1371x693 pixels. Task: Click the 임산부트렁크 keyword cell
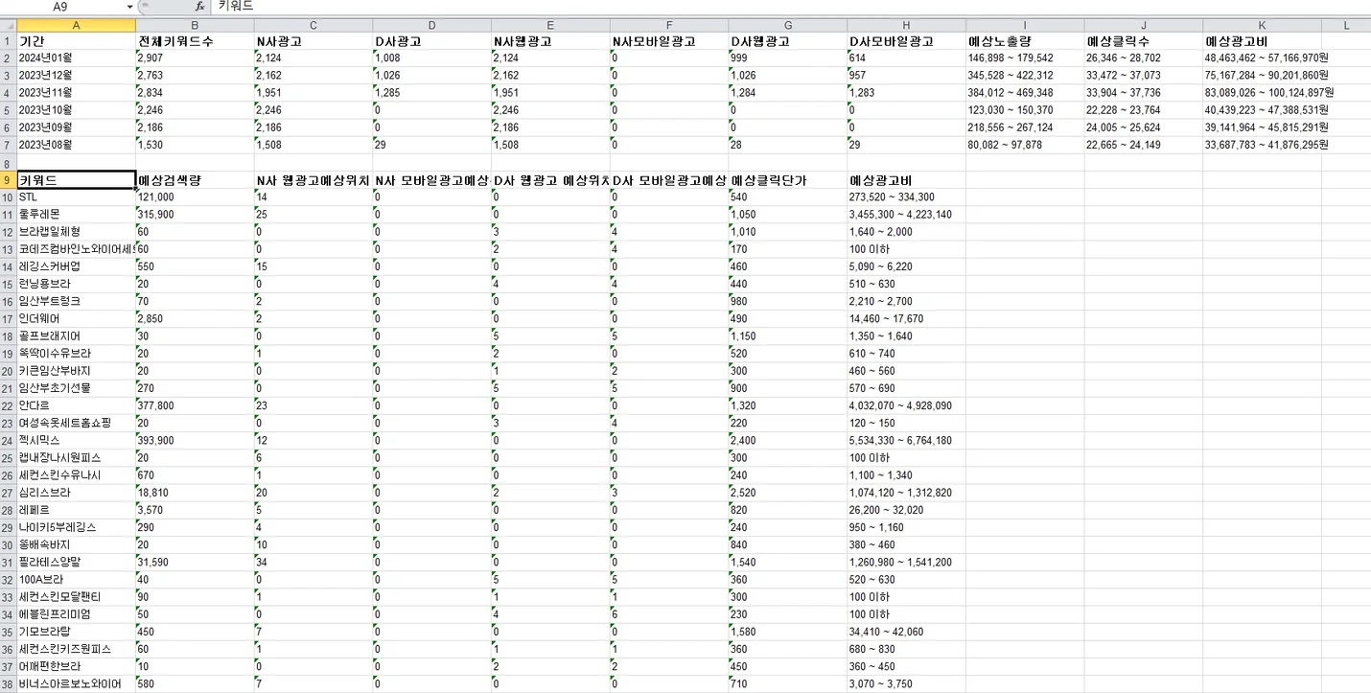point(76,301)
